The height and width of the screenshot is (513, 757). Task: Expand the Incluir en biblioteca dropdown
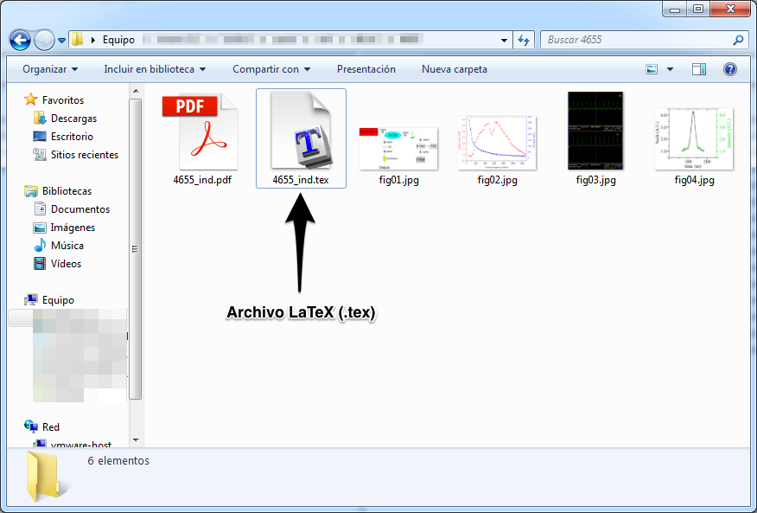tap(155, 69)
